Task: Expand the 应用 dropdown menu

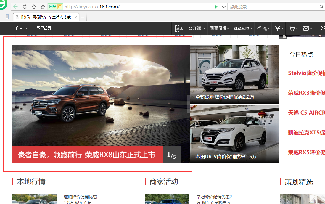Action: point(22,28)
